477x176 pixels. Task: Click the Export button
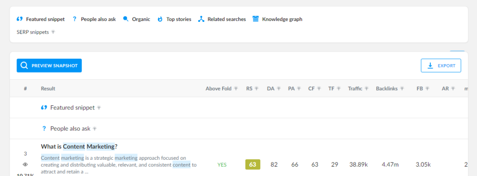(x=441, y=65)
